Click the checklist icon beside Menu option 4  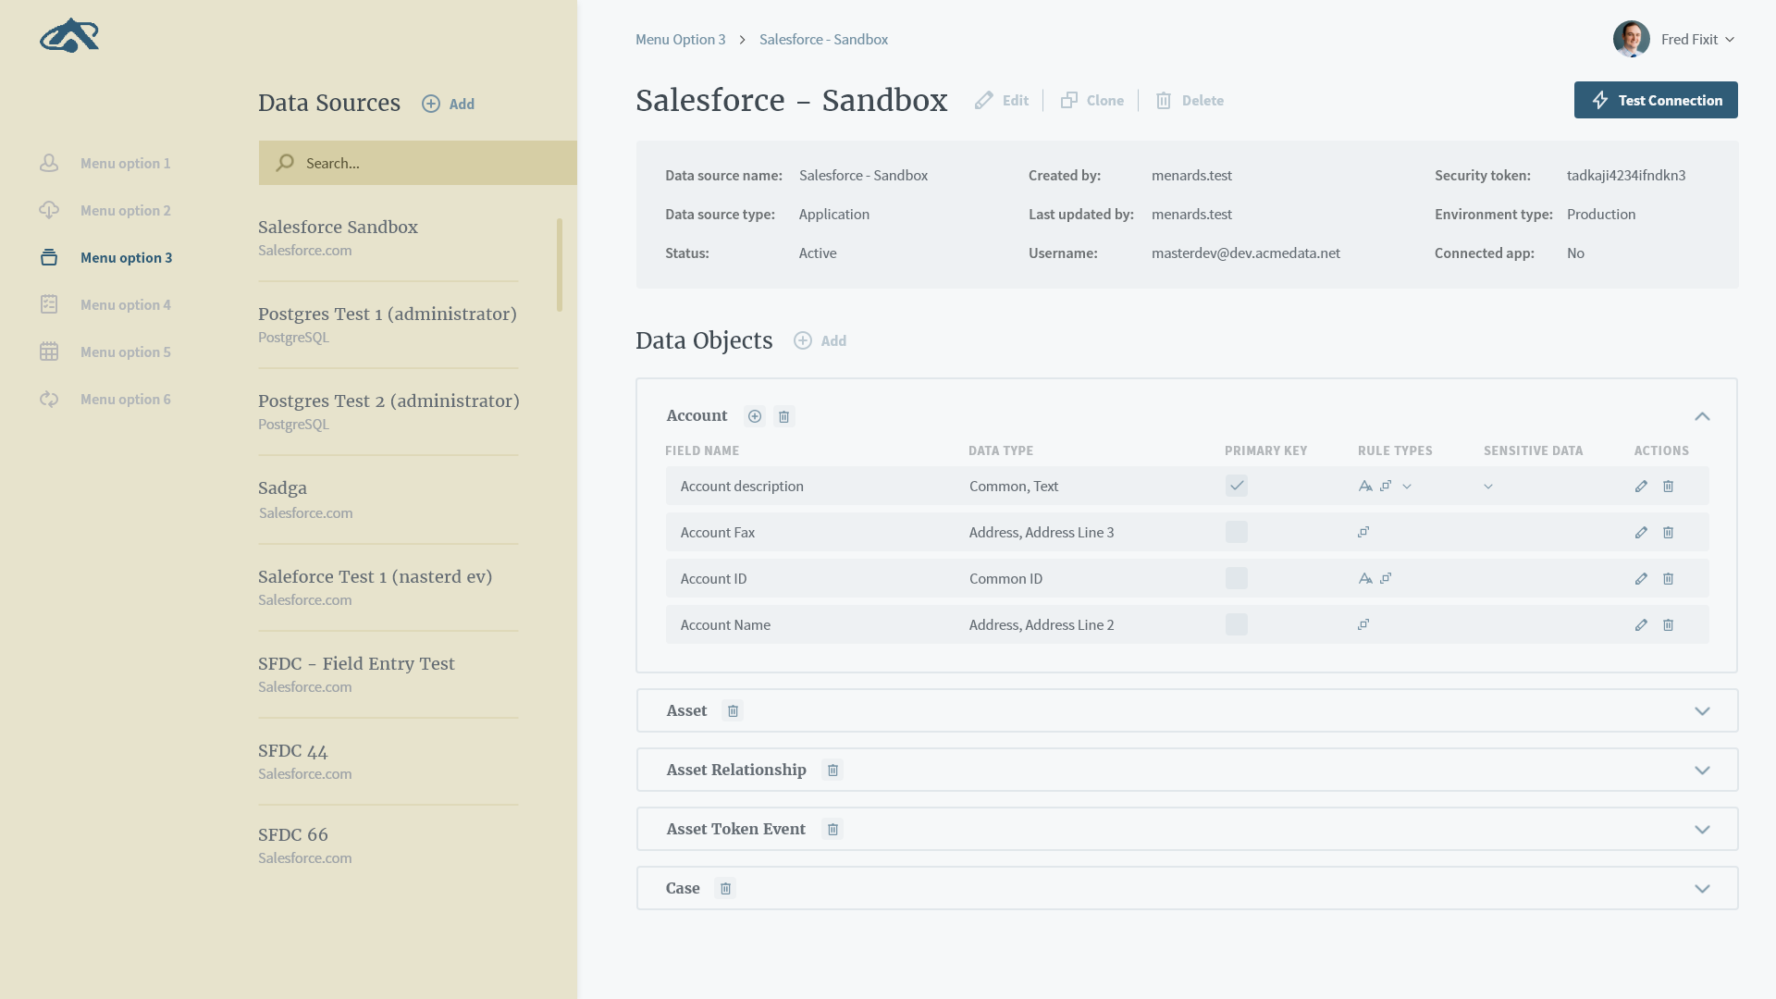coord(49,304)
